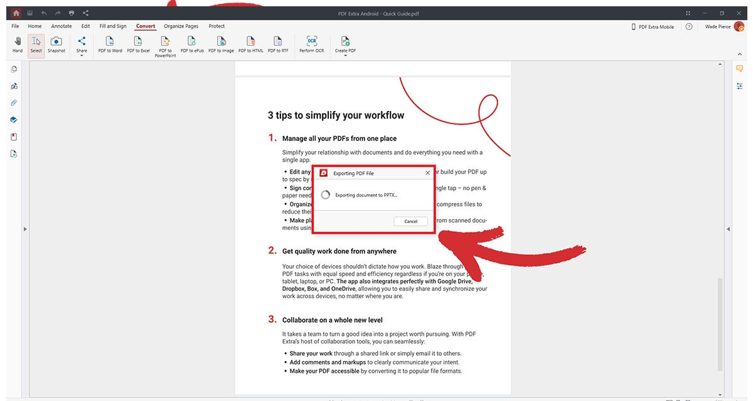Viewport: 753px width, 401px height.
Task: Take a Snapshot with camera tool
Action: pos(56,45)
